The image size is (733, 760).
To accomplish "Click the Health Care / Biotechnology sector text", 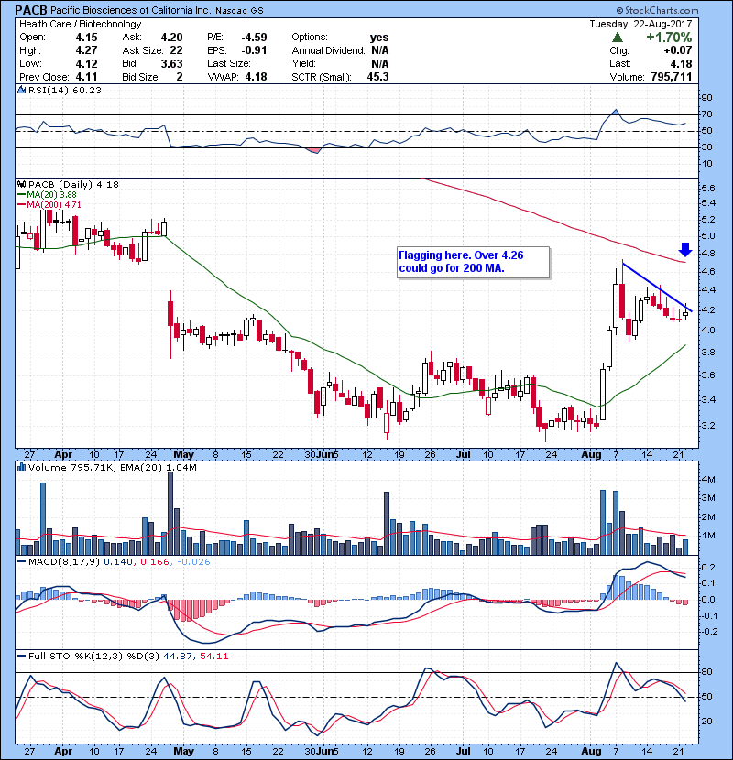I will coord(80,24).
